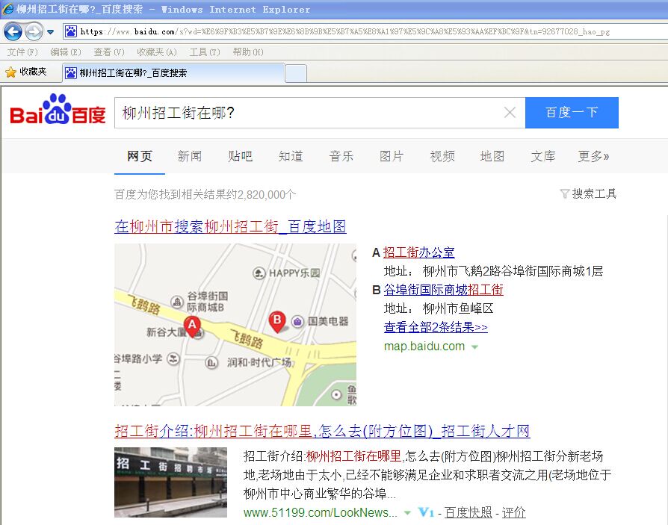The height and width of the screenshot is (525, 668).
Task: Switch to the 视频 tab
Action: [x=442, y=156]
